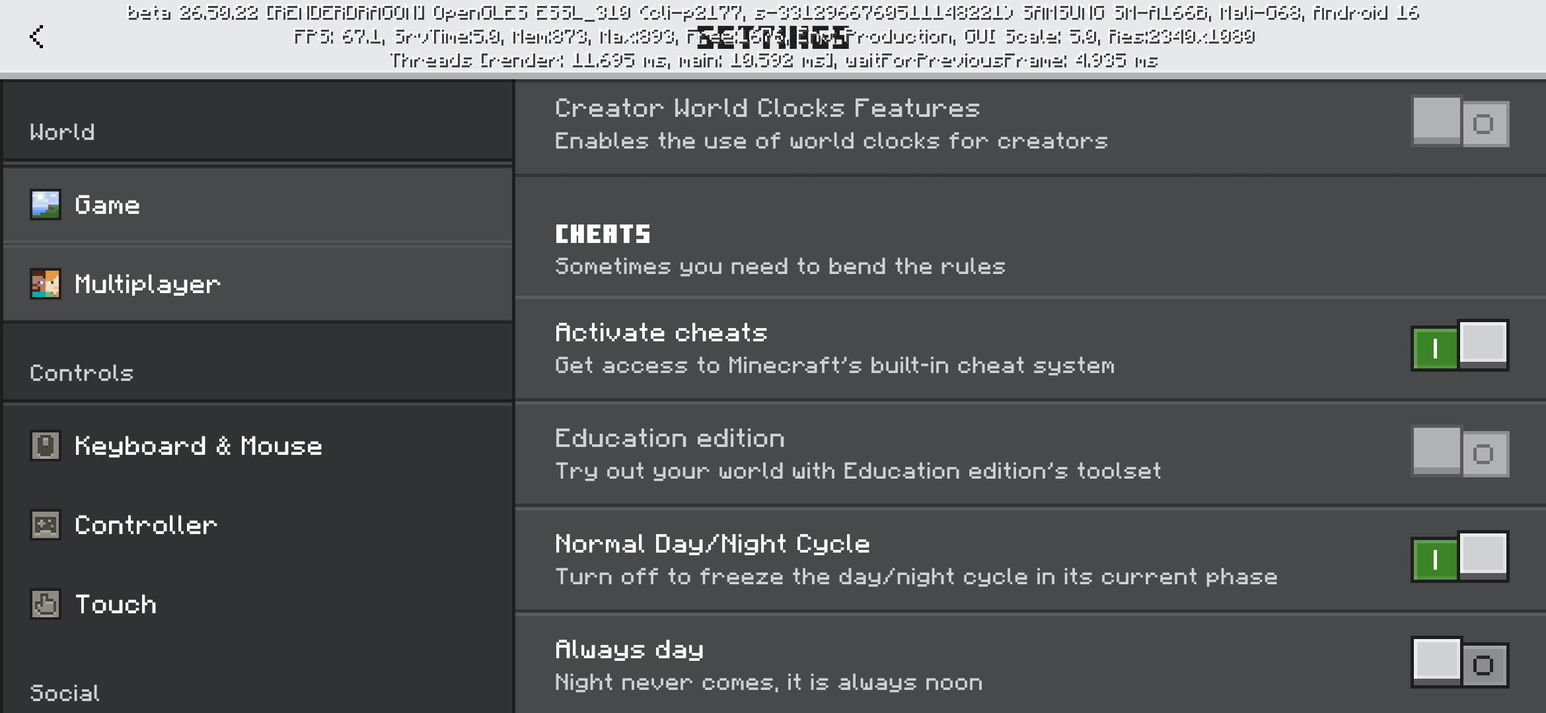The height and width of the screenshot is (713, 1546).
Task: Click the Multiplayer character face icon
Action: point(46,284)
